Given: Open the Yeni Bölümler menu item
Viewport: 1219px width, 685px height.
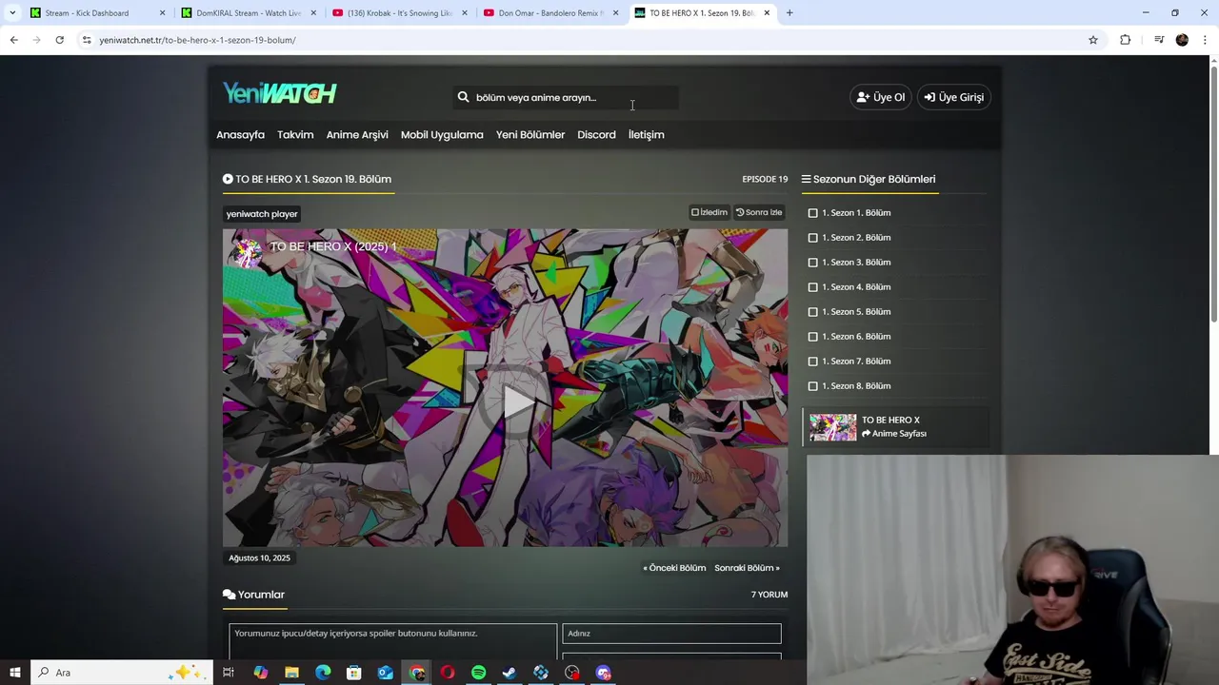Looking at the screenshot, I should (x=530, y=134).
